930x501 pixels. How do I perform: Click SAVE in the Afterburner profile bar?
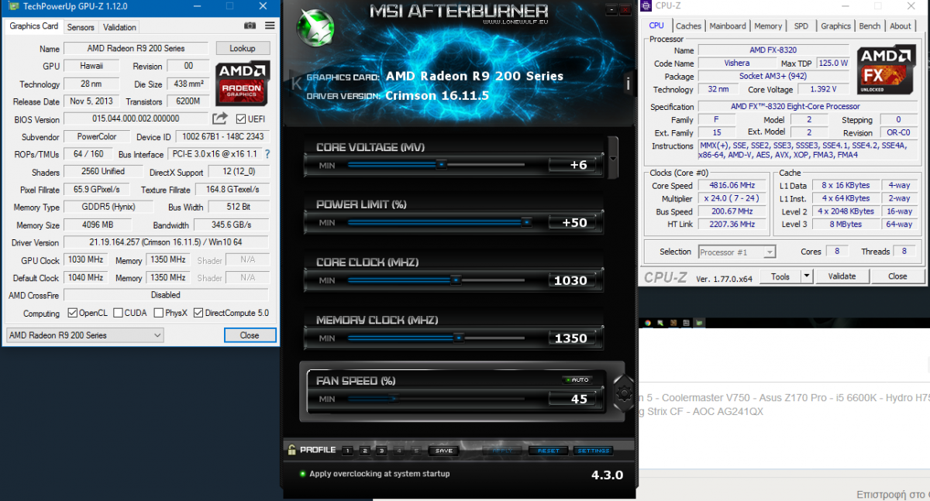coord(443,451)
